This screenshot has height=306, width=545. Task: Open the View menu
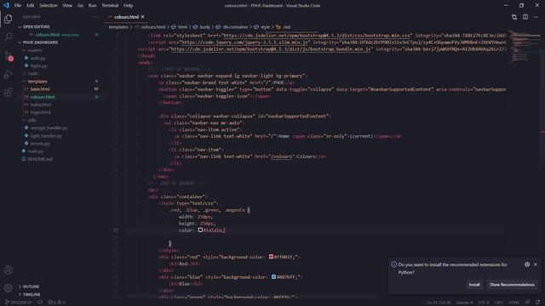pos(67,6)
